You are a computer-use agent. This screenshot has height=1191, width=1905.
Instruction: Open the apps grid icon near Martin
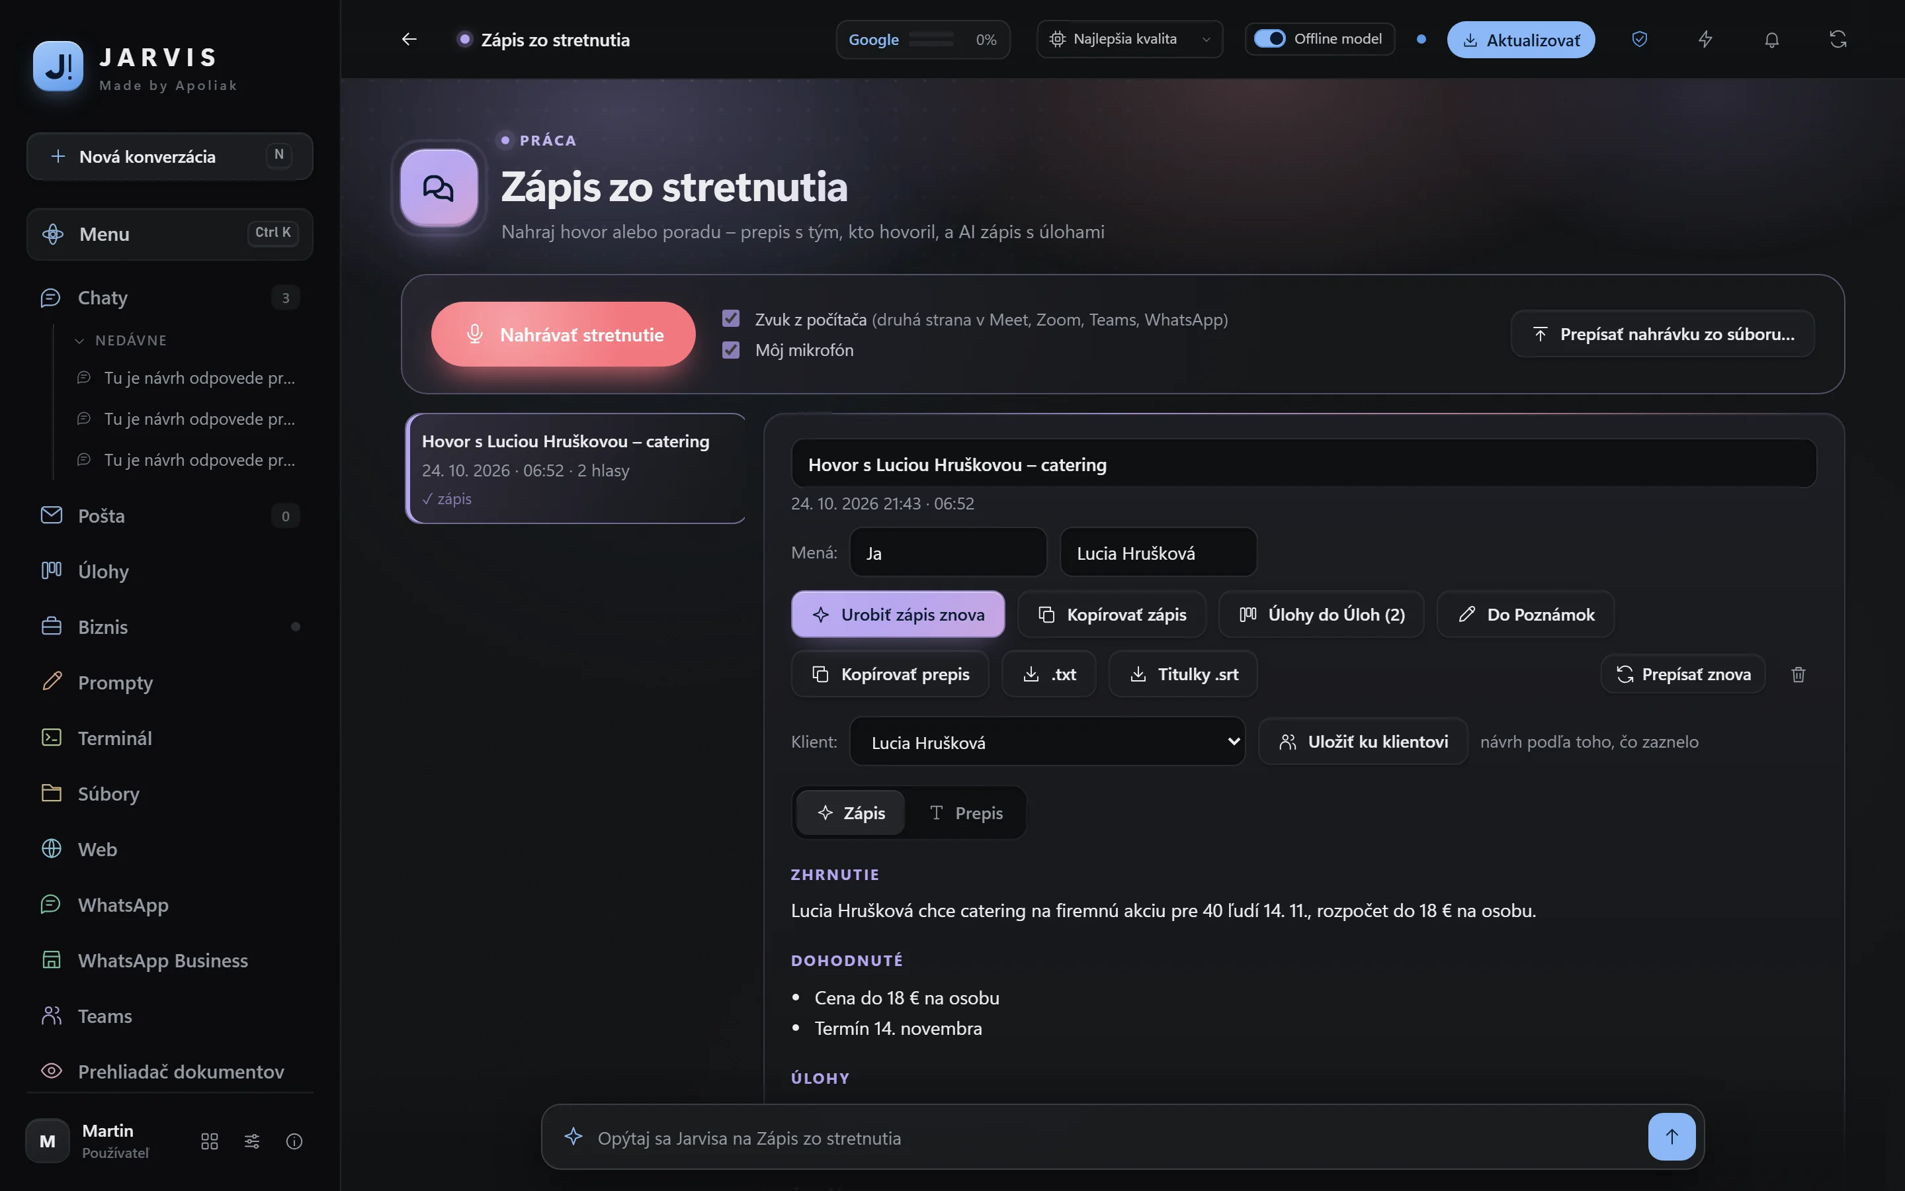pos(210,1141)
